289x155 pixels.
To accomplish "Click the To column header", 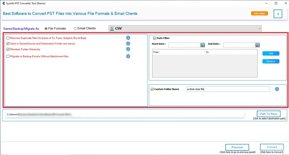I will (x=231, y=52).
